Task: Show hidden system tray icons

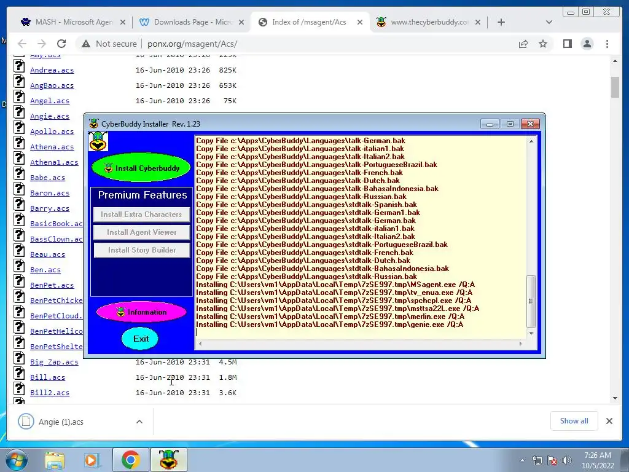Action: click(x=522, y=460)
